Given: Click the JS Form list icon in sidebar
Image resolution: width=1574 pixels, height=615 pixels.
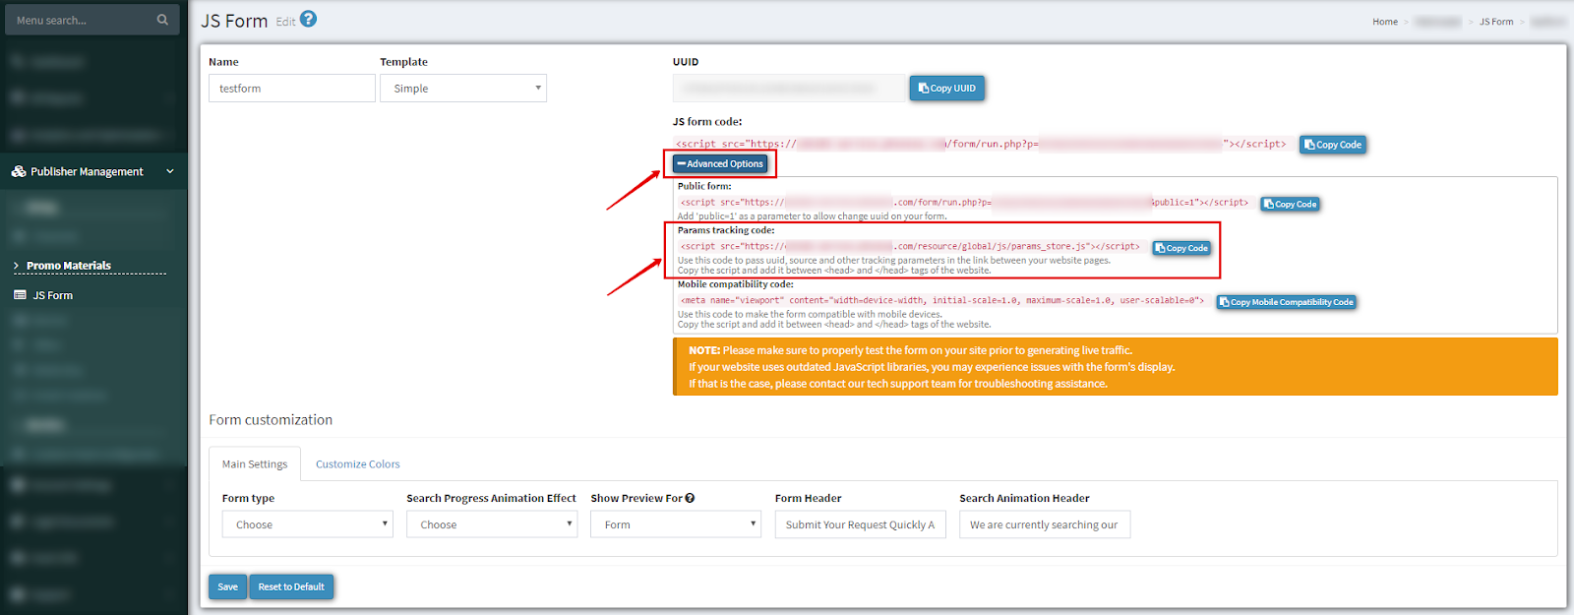Looking at the screenshot, I should (20, 295).
